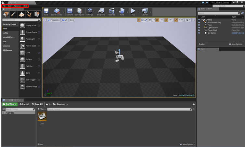Open the Window menu
Image resolution: width=245 pixels, height=147 pixels.
click(17, 6)
